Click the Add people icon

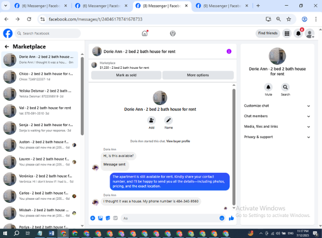coord(152,120)
